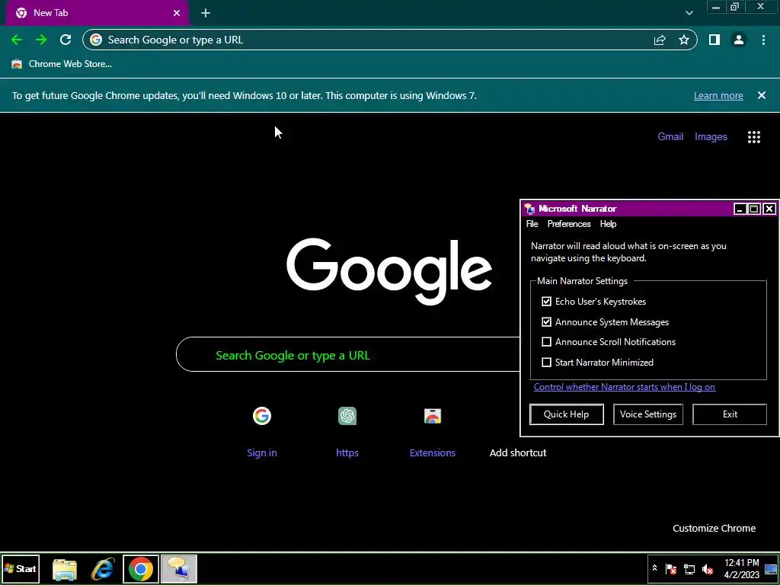Click the muted volume tray icon

click(708, 568)
